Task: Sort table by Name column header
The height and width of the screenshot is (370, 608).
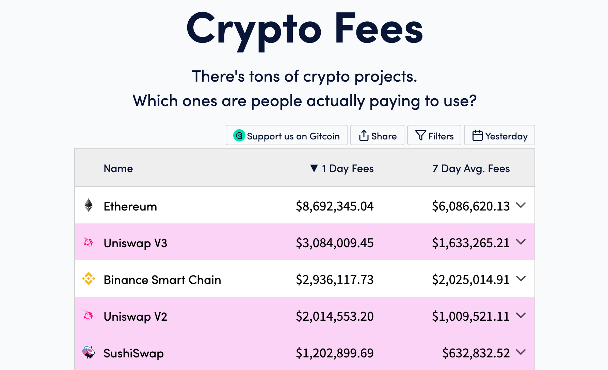Action: coord(118,169)
